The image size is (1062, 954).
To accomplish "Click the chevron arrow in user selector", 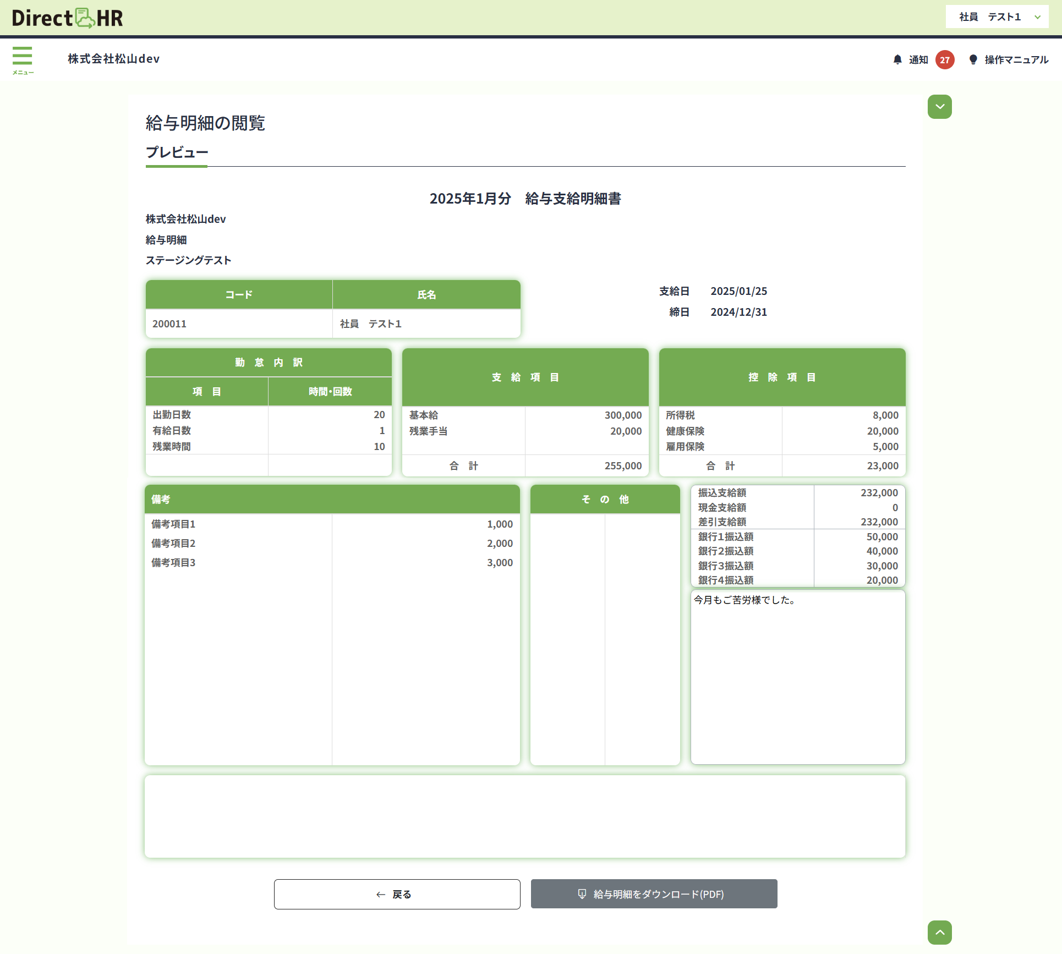I will click(1037, 17).
